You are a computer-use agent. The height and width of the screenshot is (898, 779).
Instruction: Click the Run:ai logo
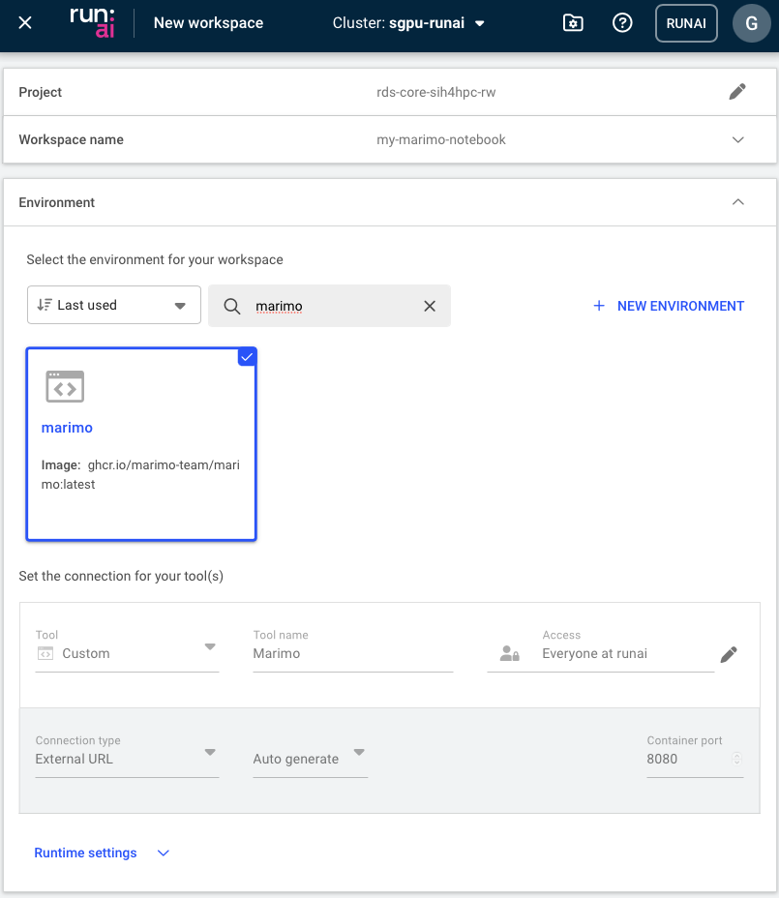point(93,23)
